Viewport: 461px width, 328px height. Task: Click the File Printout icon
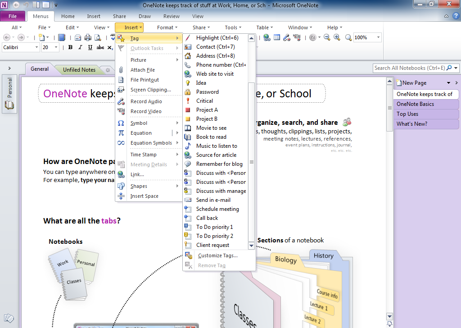(121, 80)
